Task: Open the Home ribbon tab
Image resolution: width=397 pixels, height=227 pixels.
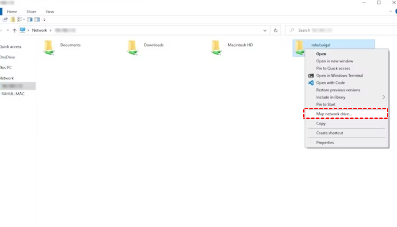Action: click(12, 12)
